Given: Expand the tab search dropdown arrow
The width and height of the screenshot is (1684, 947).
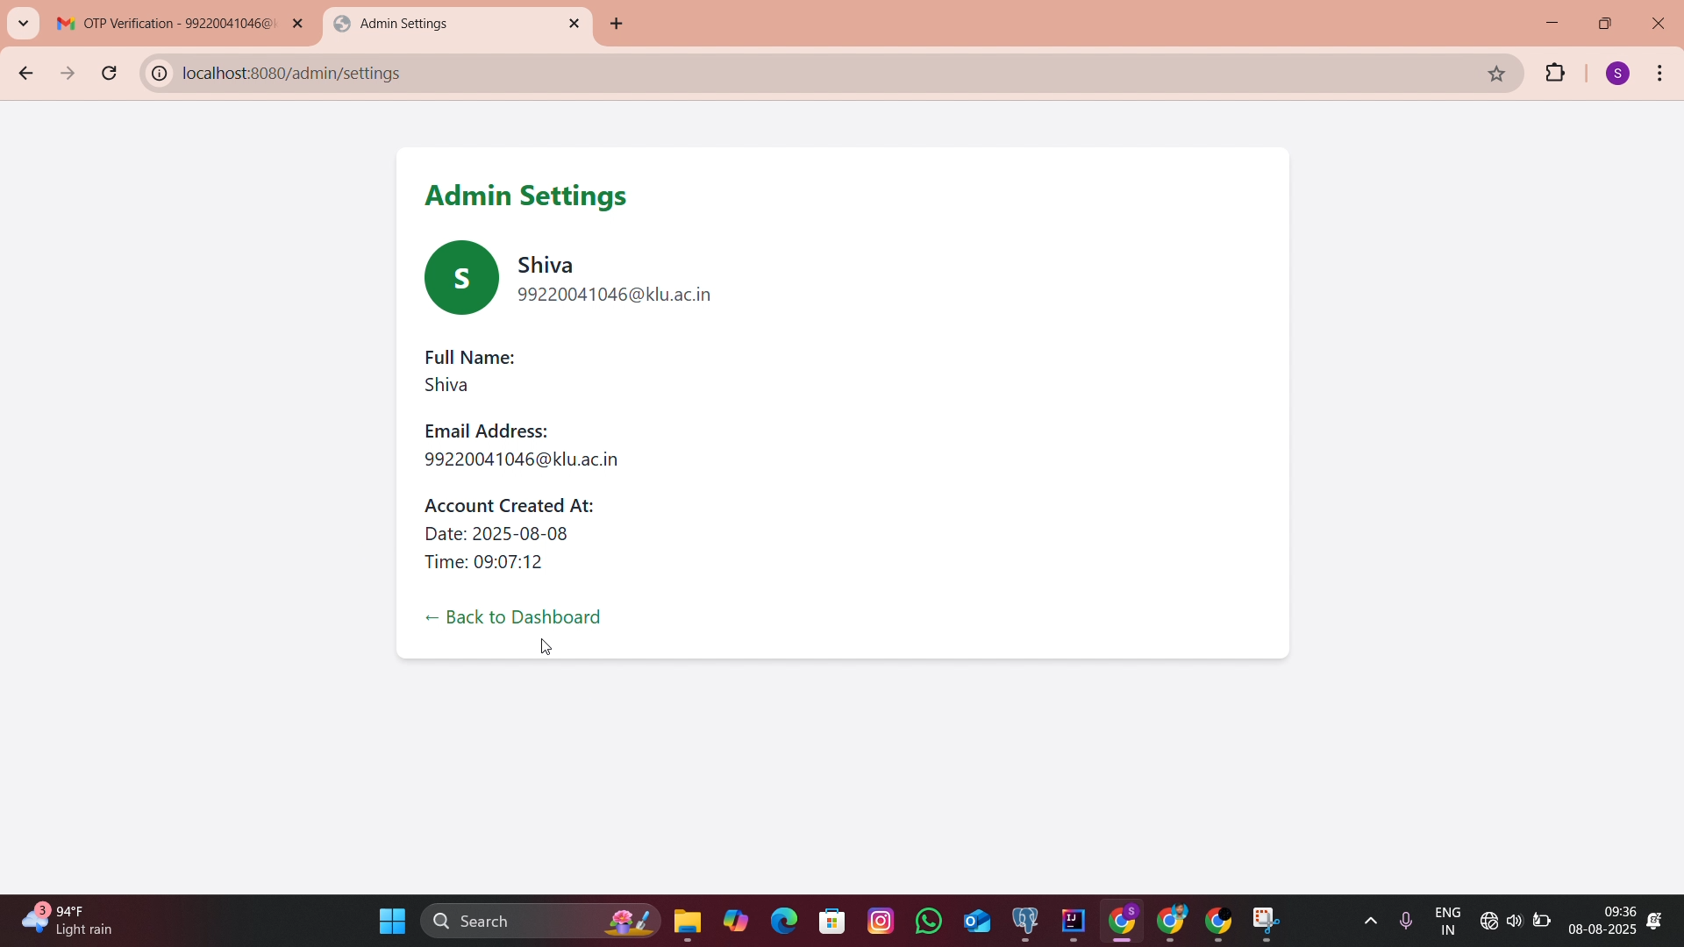Looking at the screenshot, I should 24,24.
